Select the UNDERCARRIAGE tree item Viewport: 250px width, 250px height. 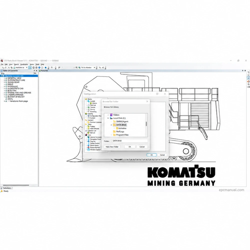[15, 95]
